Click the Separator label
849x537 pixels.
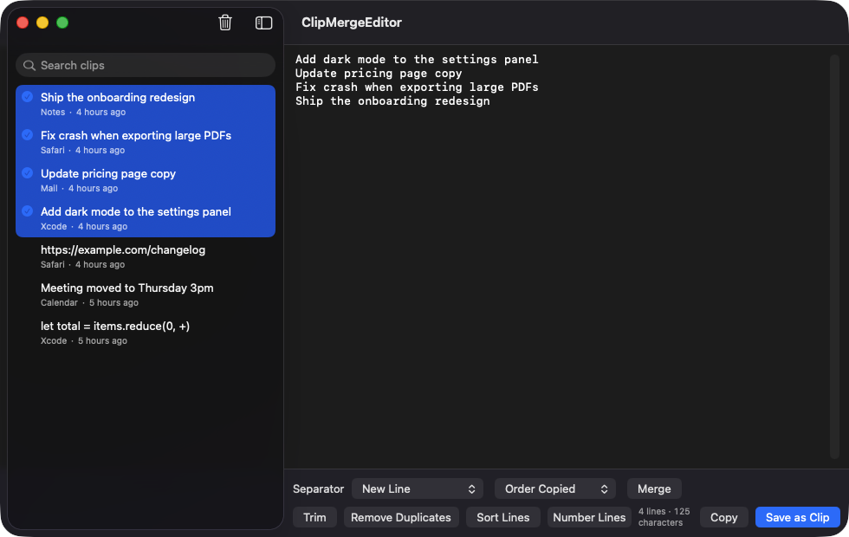pyautogui.click(x=319, y=488)
